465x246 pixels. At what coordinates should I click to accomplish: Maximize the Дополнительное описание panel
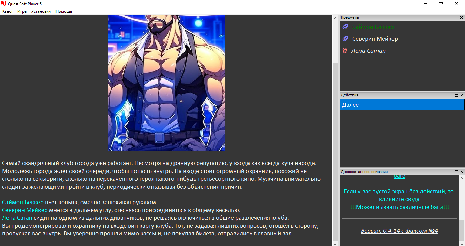(456, 172)
